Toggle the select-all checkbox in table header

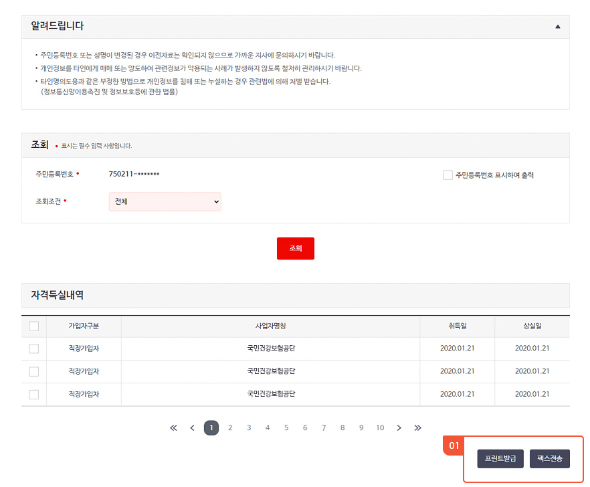click(34, 326)
